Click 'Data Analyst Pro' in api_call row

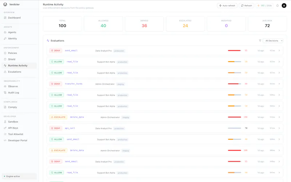coord(104,128)
